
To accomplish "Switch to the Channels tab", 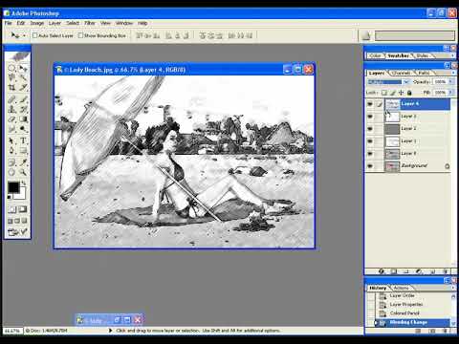I will click(x=401, y=73).
